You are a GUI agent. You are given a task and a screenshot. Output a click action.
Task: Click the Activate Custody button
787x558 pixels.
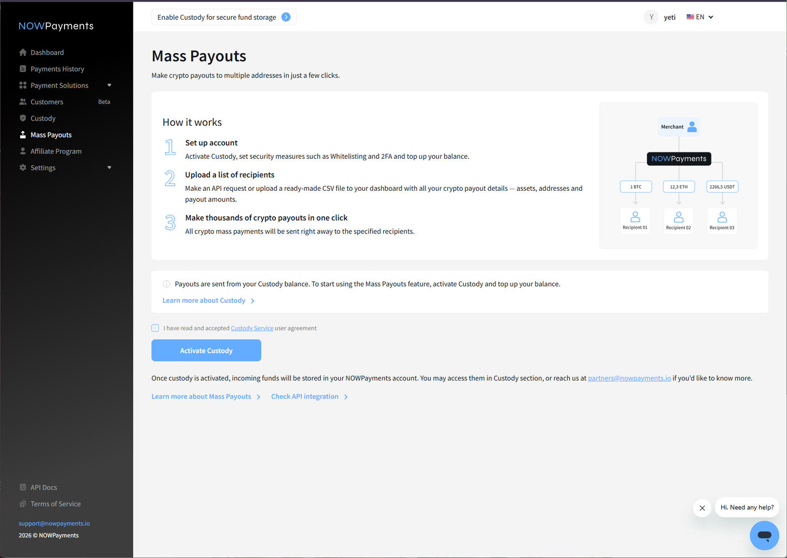[206, 350]
